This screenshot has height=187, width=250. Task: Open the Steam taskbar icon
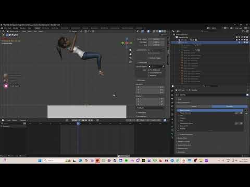[115, 161]
